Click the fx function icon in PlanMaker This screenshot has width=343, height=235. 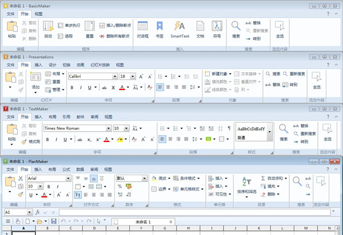pyautogui.click(x=37, y=212)
